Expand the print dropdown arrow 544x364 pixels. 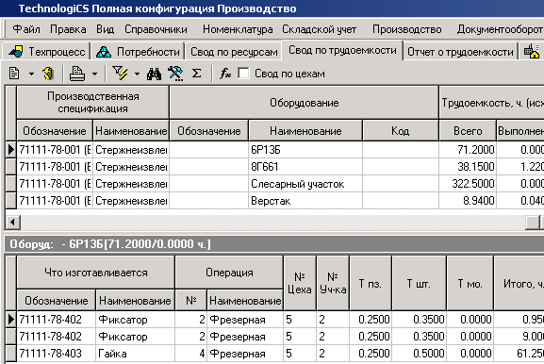coord(94,74)
